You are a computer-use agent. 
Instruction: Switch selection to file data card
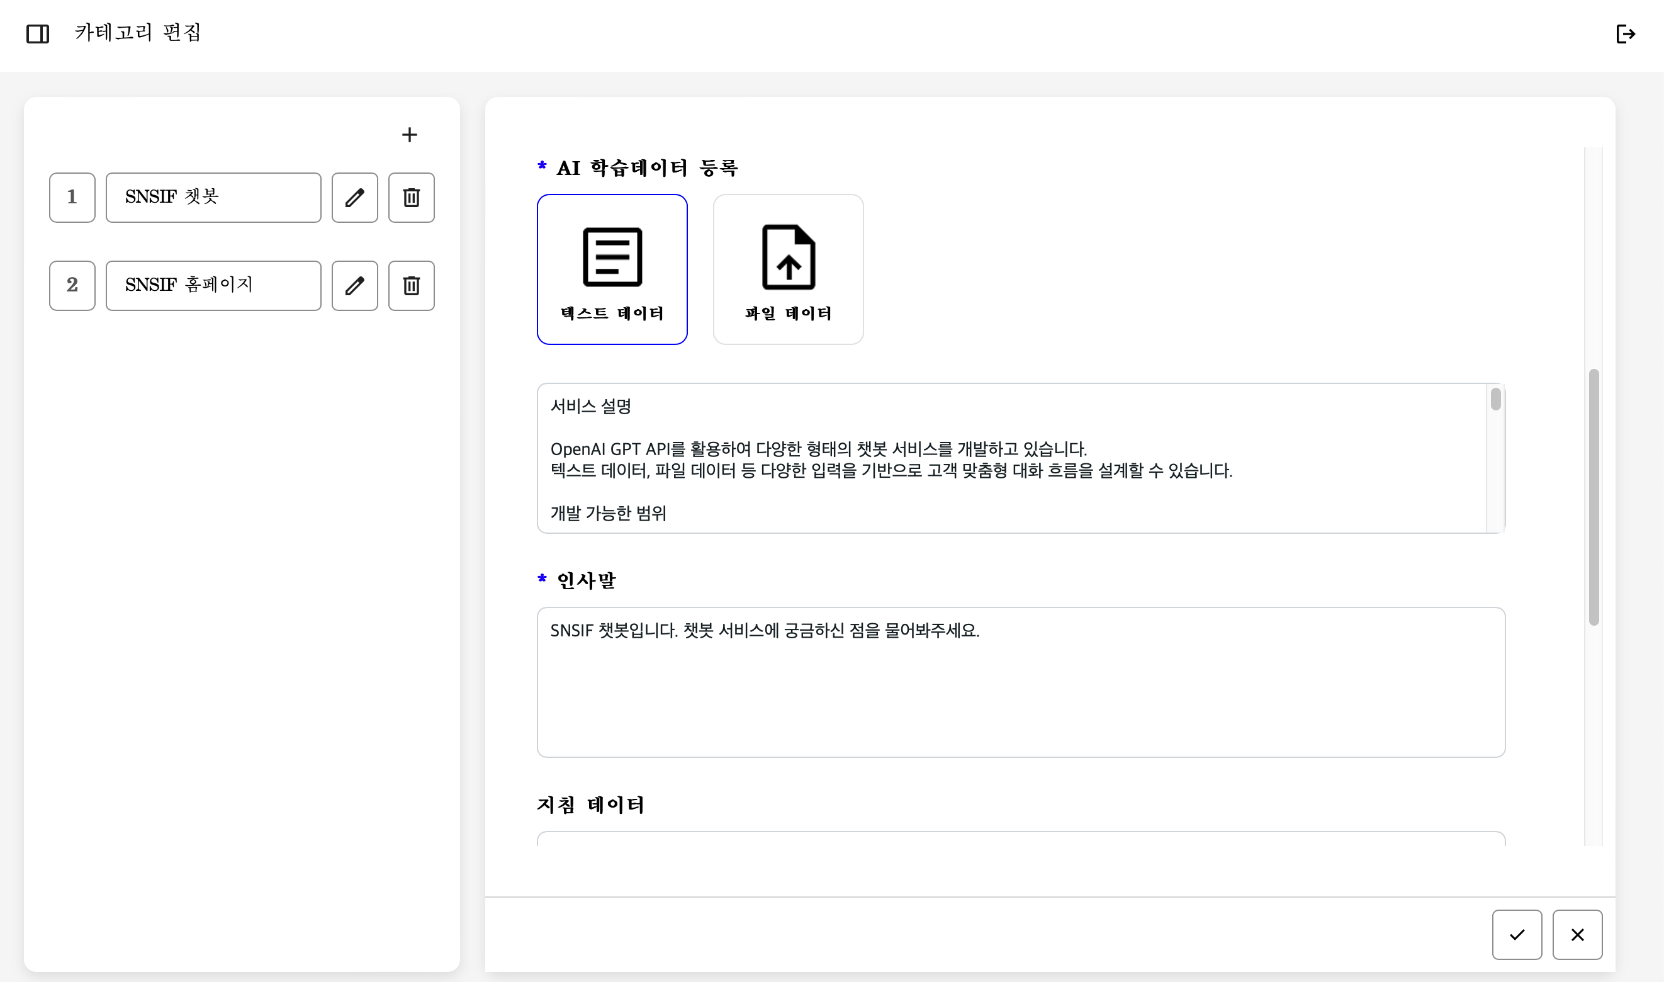click(788, 269)
